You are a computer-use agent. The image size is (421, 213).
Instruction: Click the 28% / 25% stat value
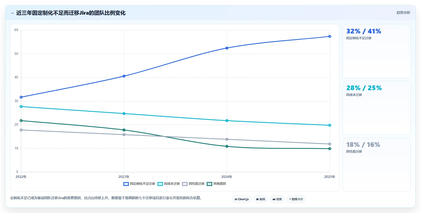[364, 88]
